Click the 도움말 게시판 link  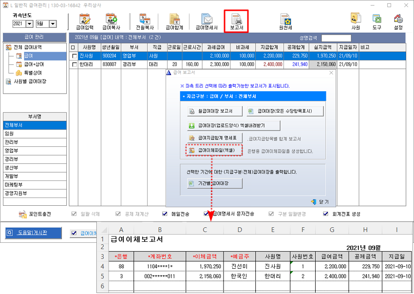click(x=32, y=233)
